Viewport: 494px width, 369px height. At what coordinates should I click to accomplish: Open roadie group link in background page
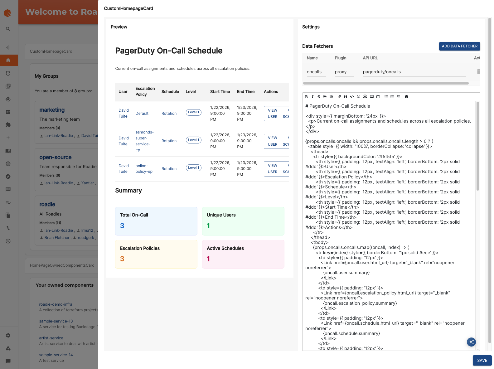pyautogui.click(x=47, y=204)
